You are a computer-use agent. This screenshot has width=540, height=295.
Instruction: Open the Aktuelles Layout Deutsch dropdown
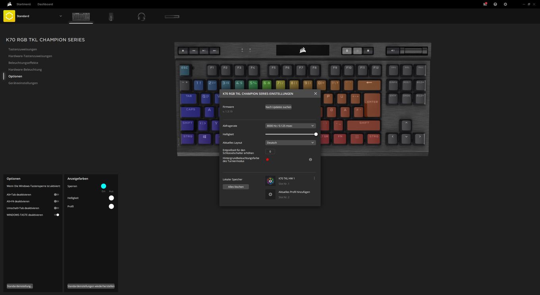pos(291,143)
